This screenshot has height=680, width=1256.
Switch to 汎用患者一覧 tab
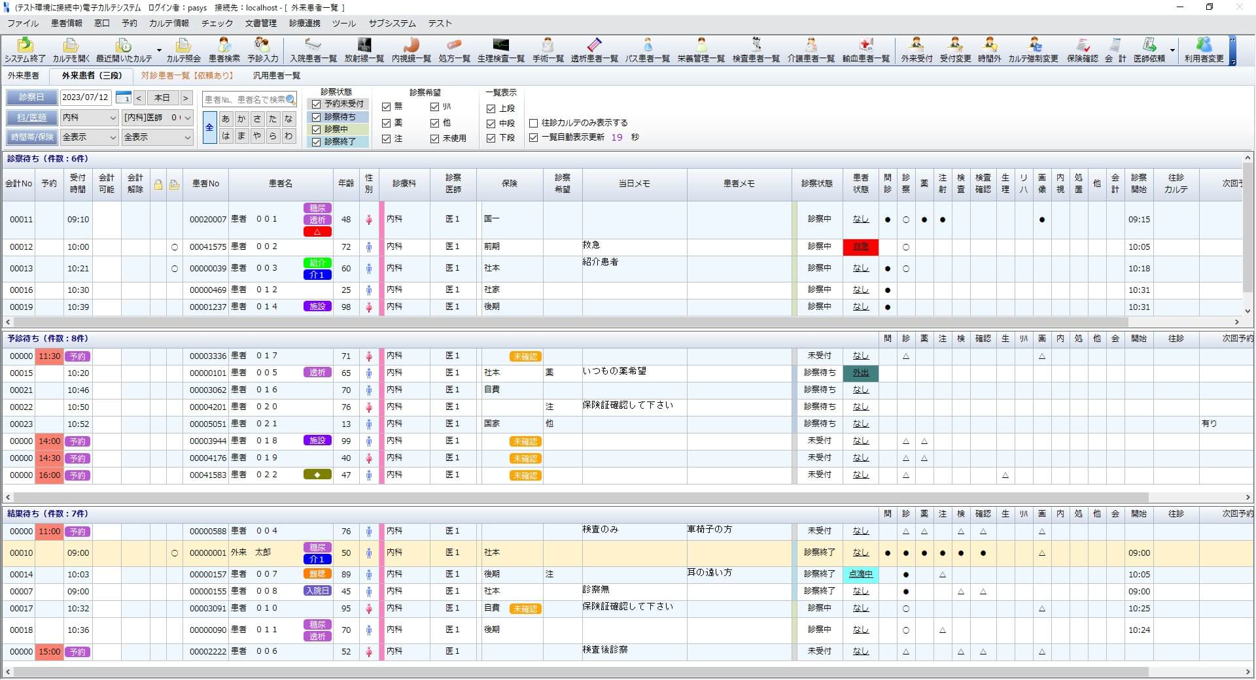tap(277, 76)
